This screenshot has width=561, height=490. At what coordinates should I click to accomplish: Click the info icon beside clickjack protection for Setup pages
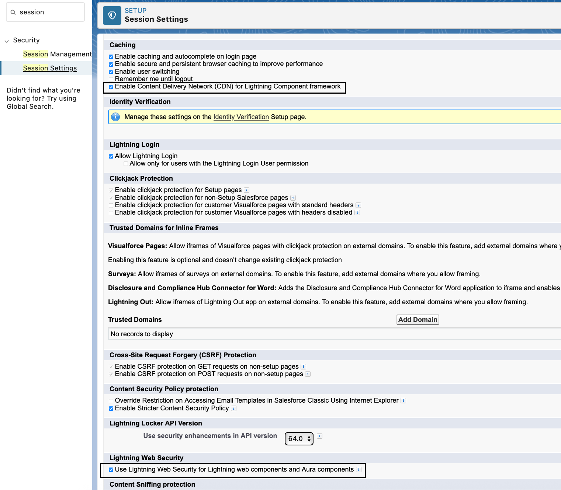[246, 190]
